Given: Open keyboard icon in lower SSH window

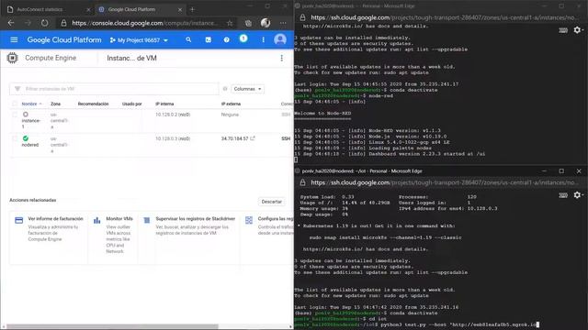Looking at the screenshot, I should (563, 195).
